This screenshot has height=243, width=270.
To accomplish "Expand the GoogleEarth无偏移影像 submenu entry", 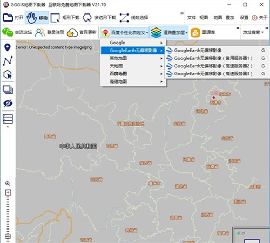I will 133,51.
